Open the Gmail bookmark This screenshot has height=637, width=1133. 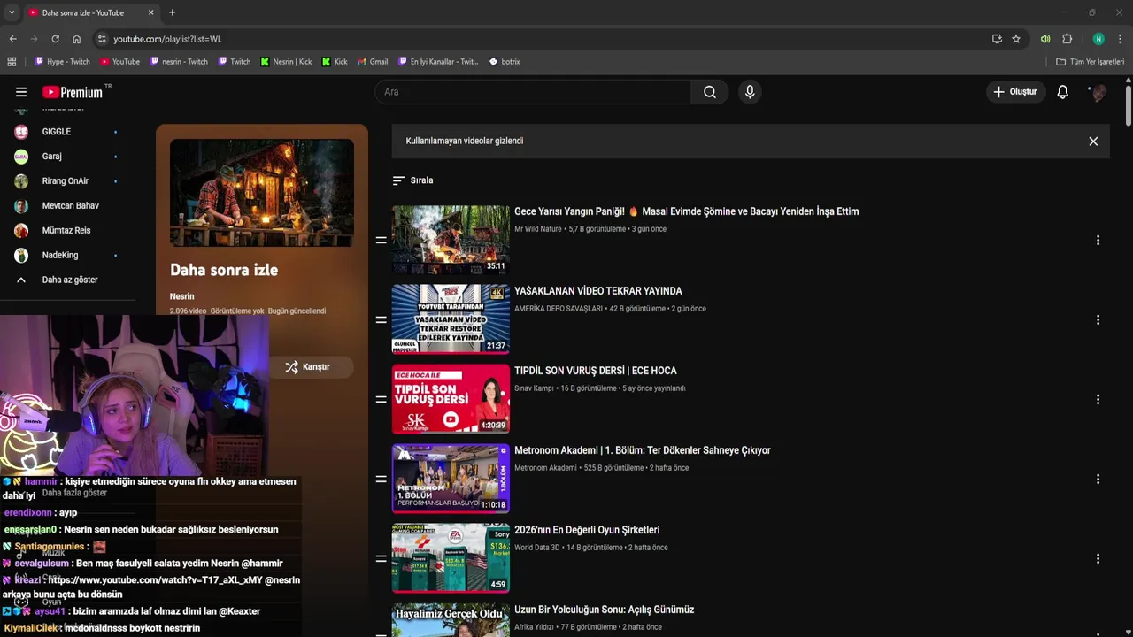(372, 62)
